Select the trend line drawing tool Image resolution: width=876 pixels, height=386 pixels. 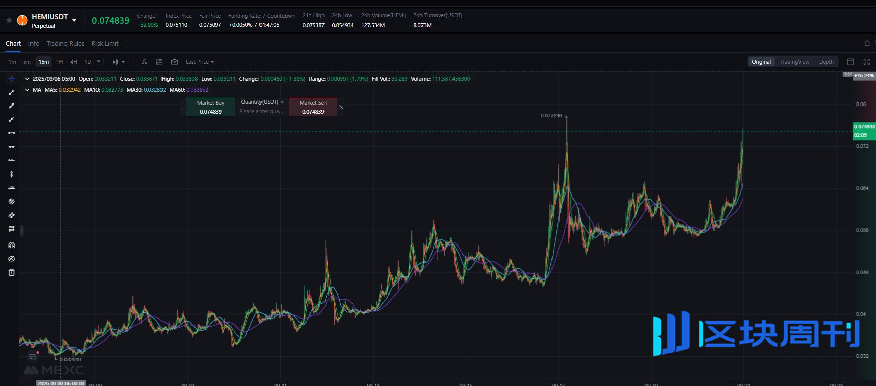(x=11, y=92)
